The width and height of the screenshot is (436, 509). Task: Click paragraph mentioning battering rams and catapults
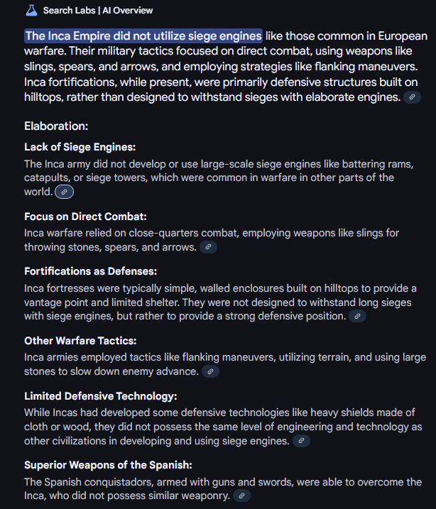219,178
